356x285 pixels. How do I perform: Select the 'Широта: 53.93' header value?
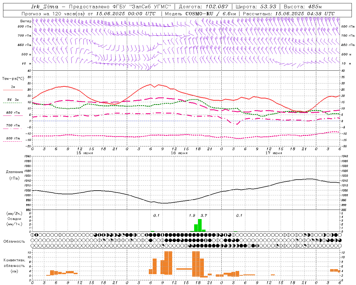tap(256, 7)
